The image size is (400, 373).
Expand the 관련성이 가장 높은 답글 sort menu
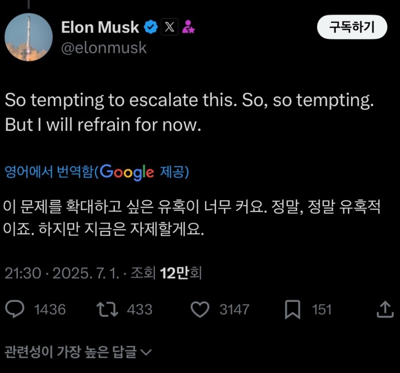coord(70,352)
